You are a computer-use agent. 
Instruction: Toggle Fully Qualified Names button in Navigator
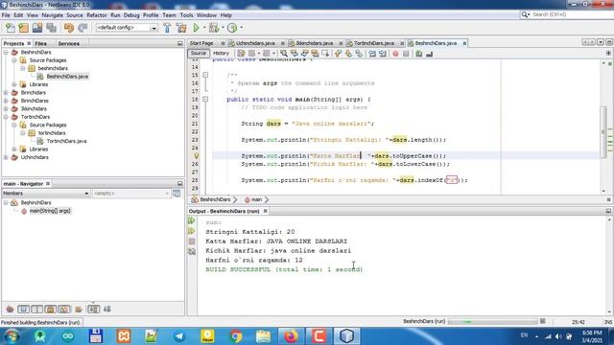click(79, 310)
